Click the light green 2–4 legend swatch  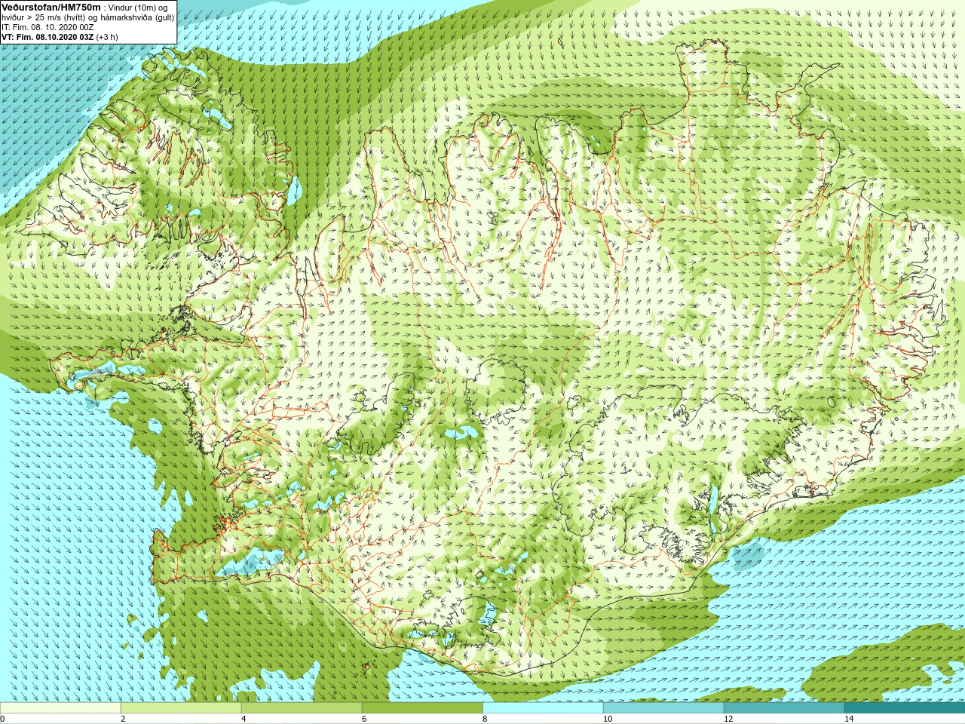tap(181, 708)
